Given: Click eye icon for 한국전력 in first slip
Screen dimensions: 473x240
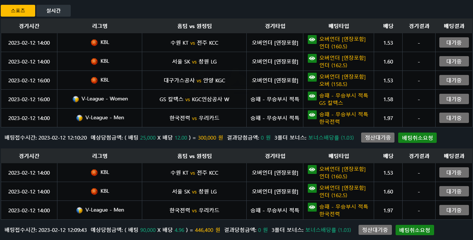Looking at the screenshot, I should coord(312,114).
